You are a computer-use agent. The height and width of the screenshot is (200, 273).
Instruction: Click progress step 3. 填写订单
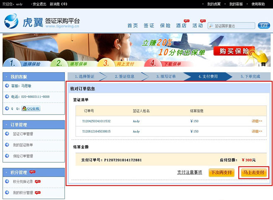click(x=166, y=76)
